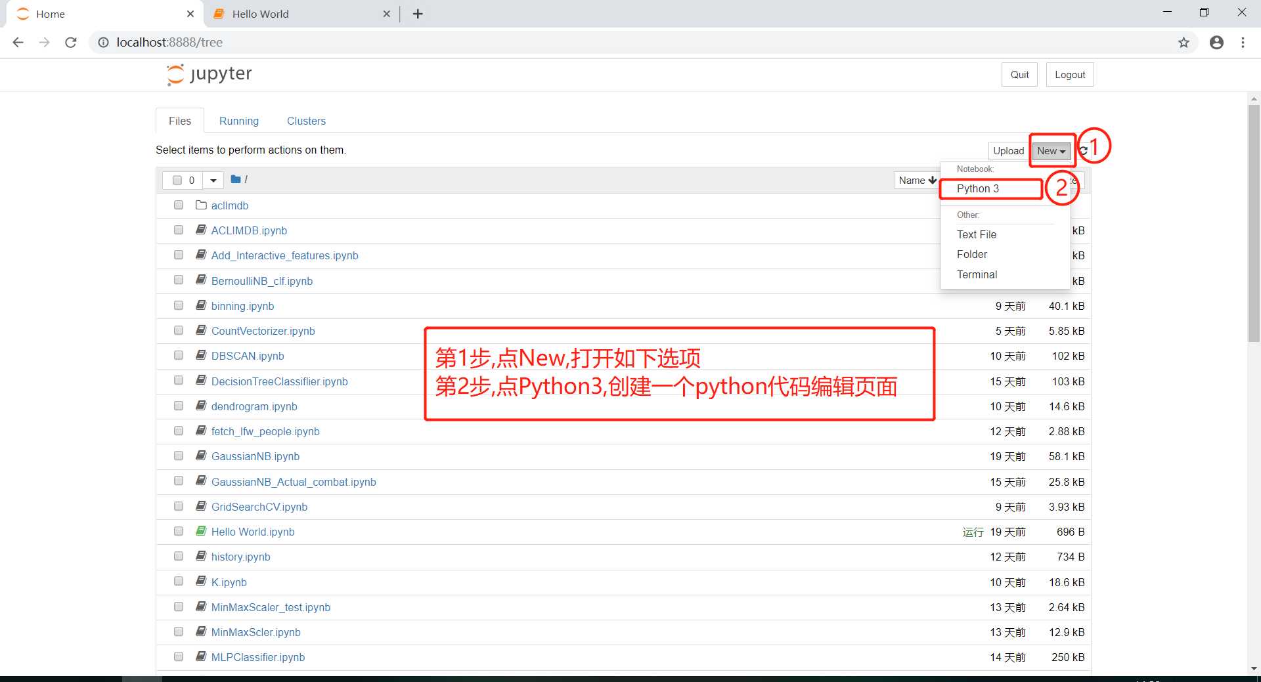Switch to the Hello World browser tab

(300, 14)
